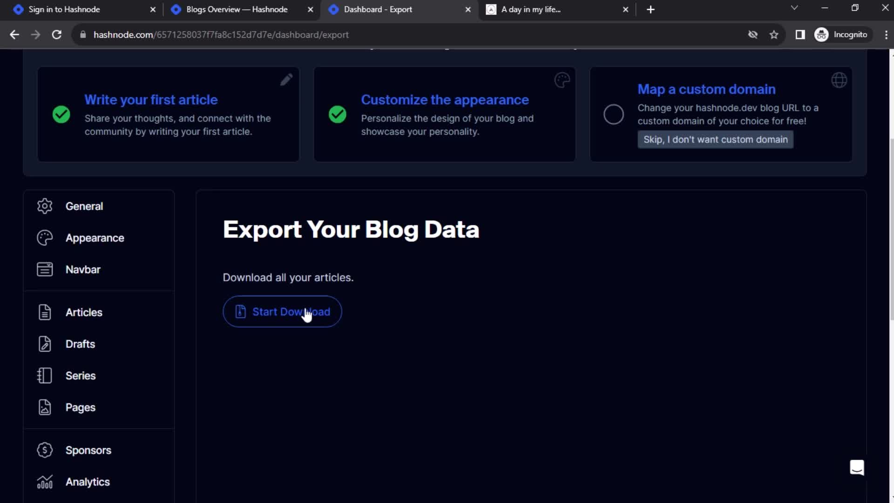The image size is (894, 503).
Task: Toggle Customize the appearance completion
Action: [x=337, y=114]
